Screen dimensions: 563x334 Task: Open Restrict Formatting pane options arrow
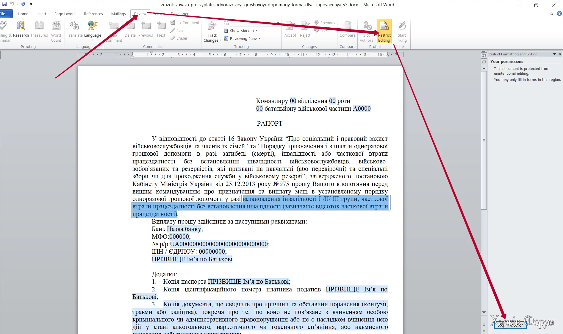(554, 54)
